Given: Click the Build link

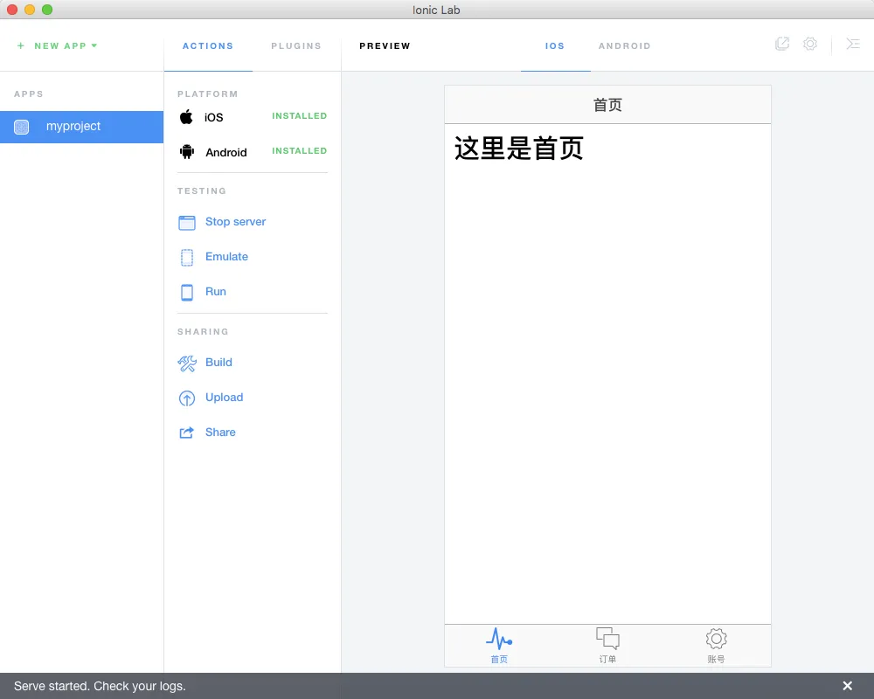Looking at the screenshot, I should (218, 363).
